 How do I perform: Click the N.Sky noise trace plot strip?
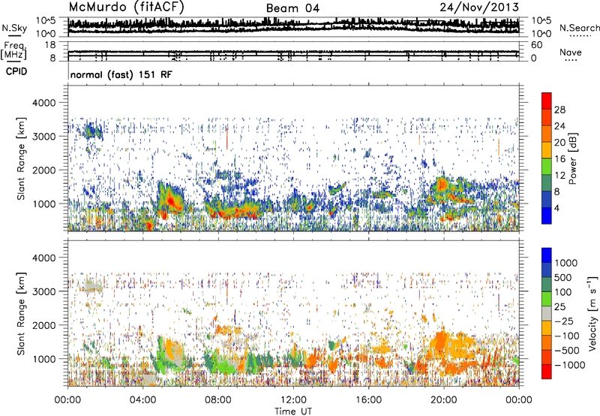tap(293, 27)
